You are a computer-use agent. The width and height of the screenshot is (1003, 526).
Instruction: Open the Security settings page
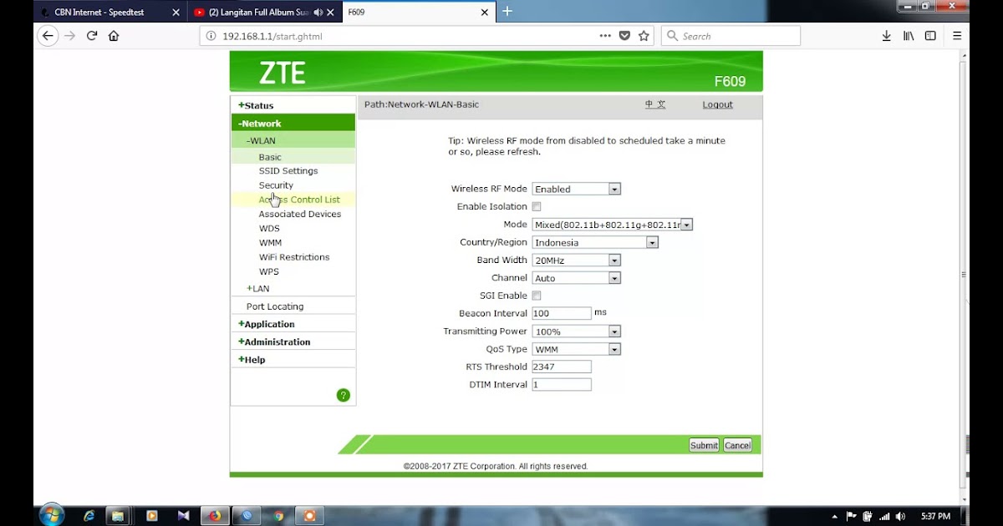coord(276,185)
